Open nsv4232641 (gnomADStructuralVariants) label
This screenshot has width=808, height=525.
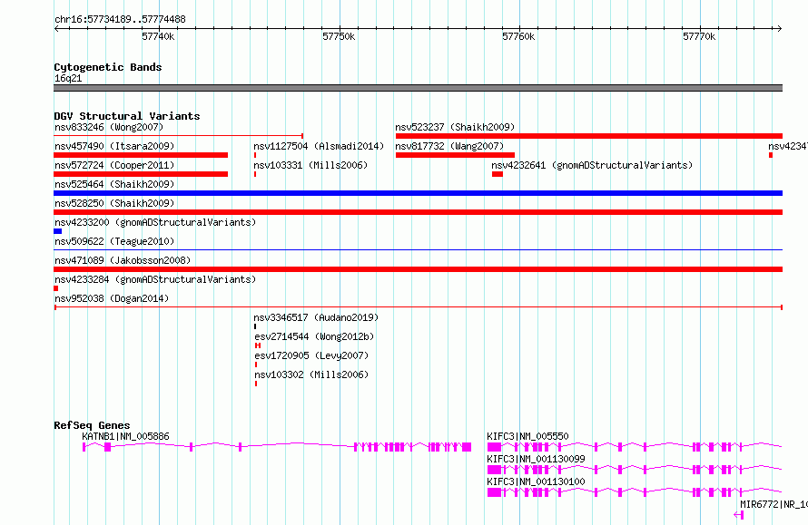tap(592, 165)
